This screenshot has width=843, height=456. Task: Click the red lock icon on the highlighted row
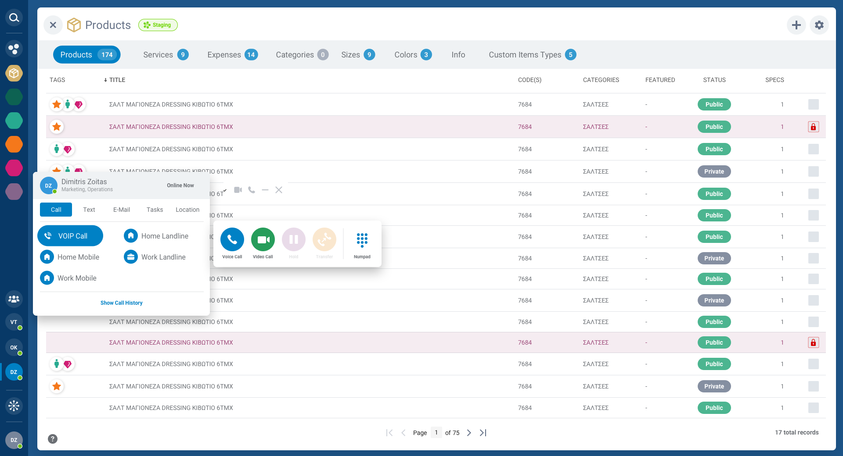[x=814, y=127]
